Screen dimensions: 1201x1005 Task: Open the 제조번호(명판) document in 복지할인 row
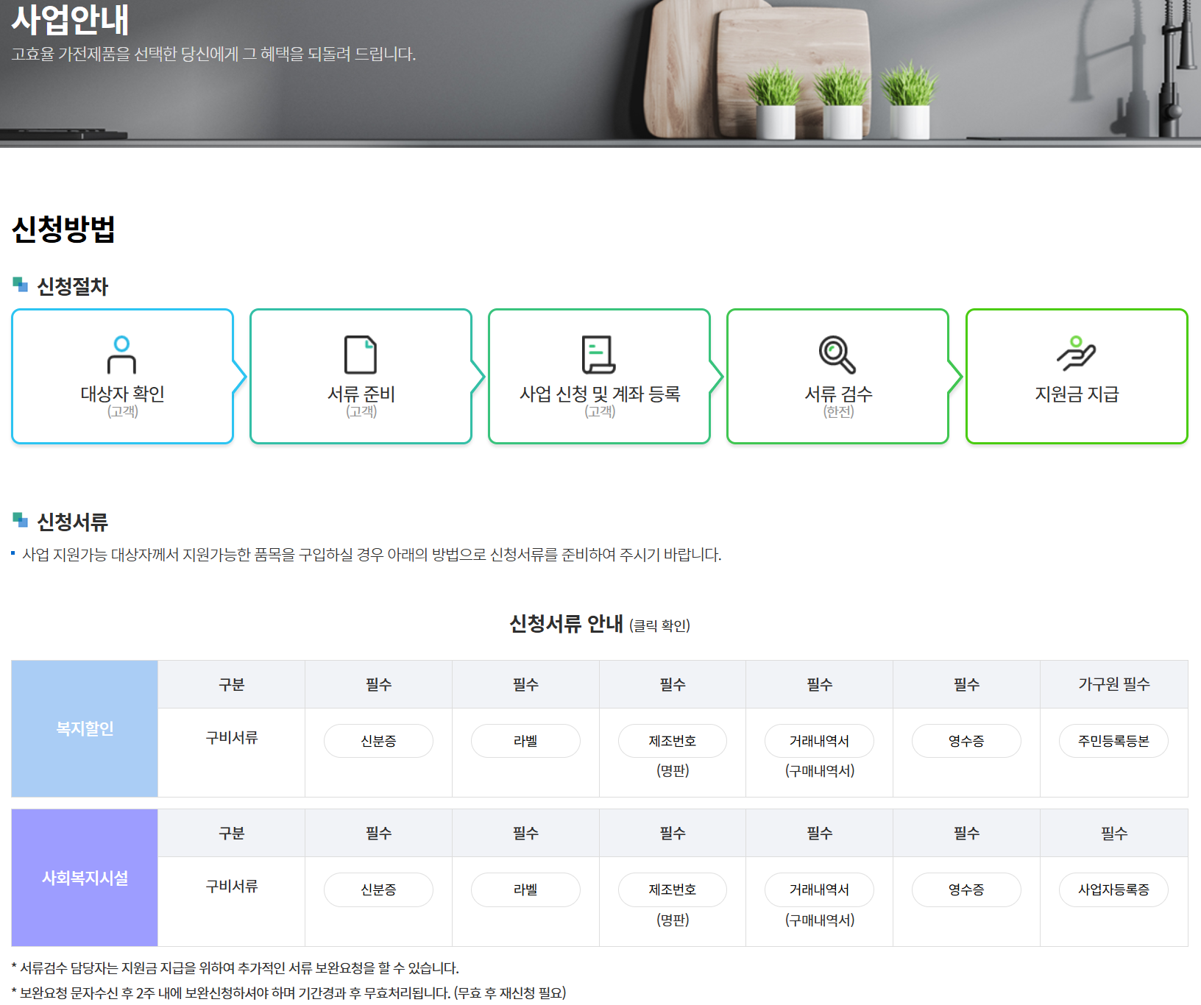pyautogui.click(x=672, y=741)
